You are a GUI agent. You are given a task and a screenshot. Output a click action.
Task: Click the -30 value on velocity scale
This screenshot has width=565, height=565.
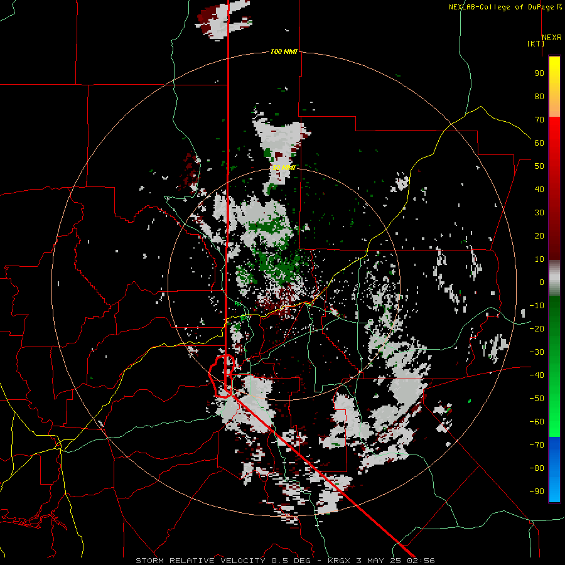537,352
